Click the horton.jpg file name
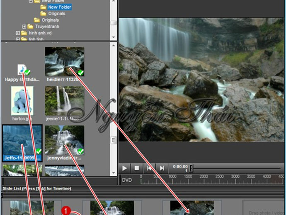This screenshot has width=286, height=215. 22,119
